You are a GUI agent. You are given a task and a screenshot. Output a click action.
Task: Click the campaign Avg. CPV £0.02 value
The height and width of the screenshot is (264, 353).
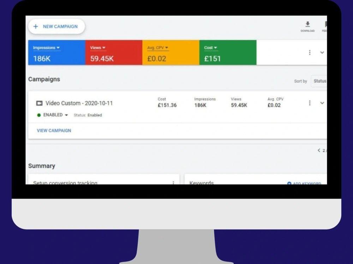[274, 105]
